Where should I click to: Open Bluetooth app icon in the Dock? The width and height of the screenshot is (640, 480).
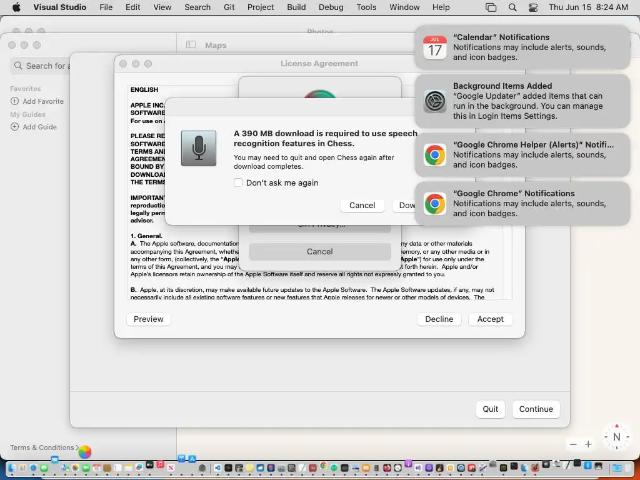[587, 465]
